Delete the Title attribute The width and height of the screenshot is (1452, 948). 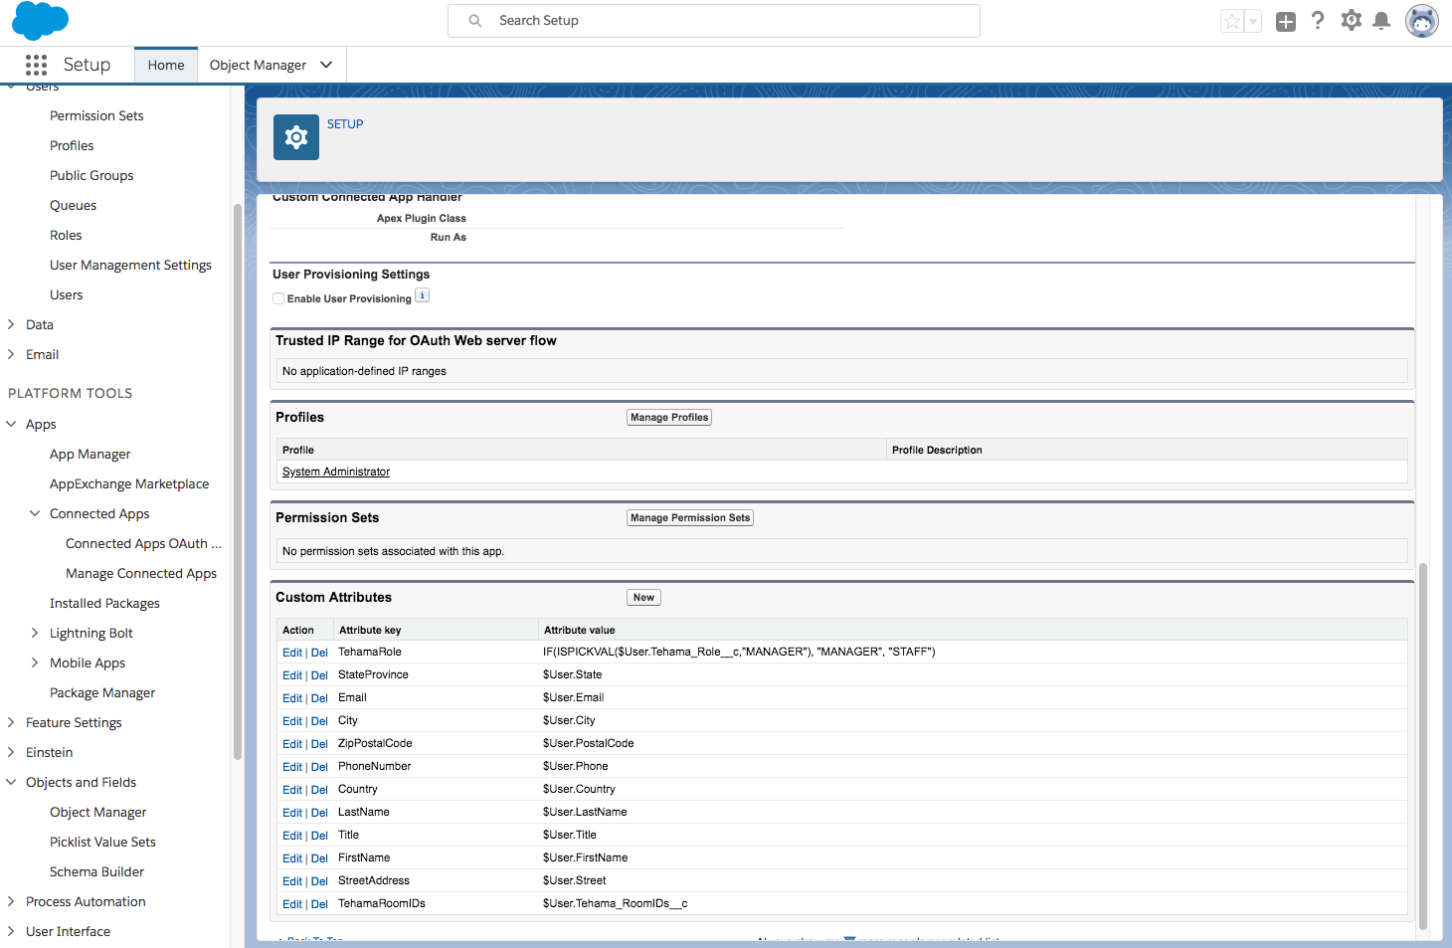click(x=319, y=836)
